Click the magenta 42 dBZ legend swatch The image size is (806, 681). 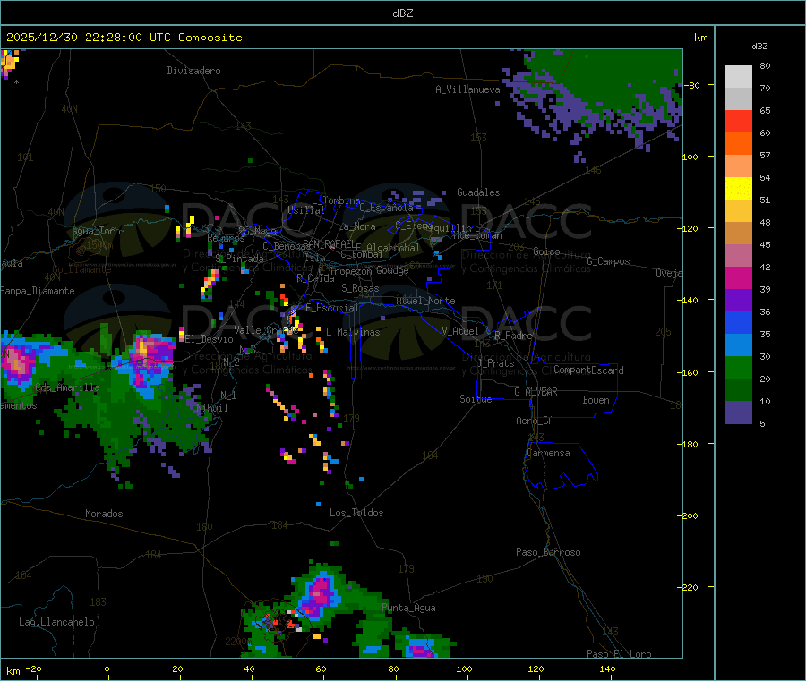click(x=738, y=277)
